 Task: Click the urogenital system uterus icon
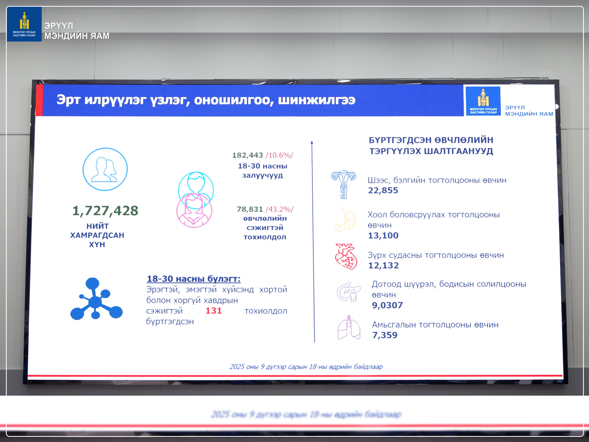(343, 184)
